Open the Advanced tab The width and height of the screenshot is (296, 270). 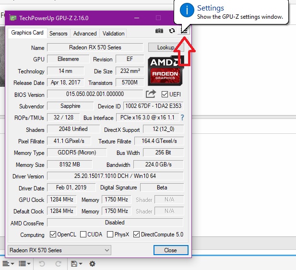coord(85,34)
